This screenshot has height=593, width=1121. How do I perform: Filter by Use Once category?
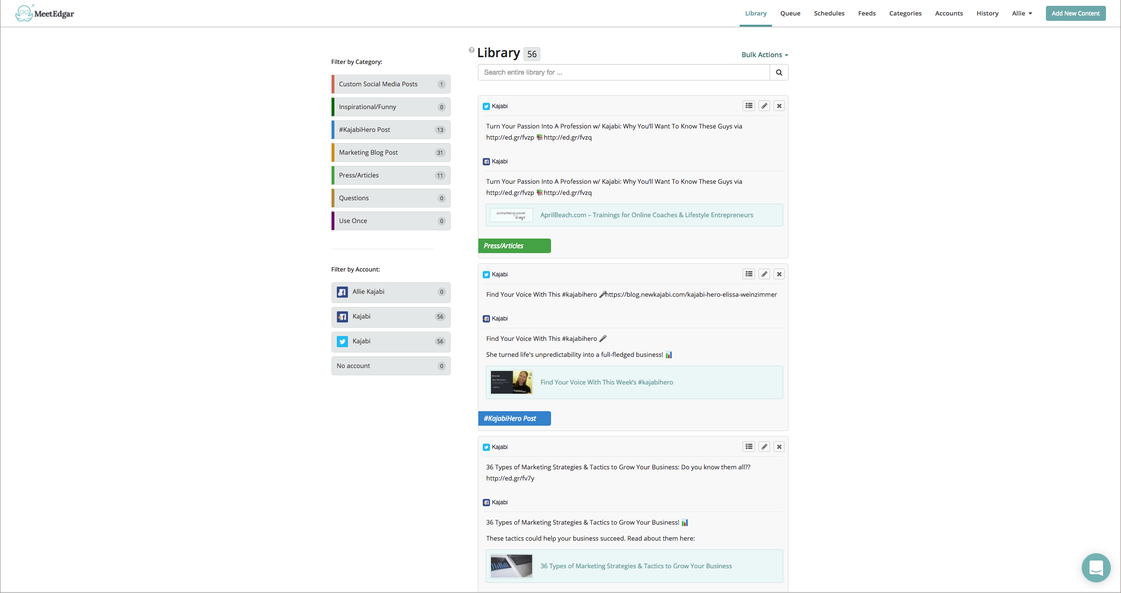[x=391, y=221]
